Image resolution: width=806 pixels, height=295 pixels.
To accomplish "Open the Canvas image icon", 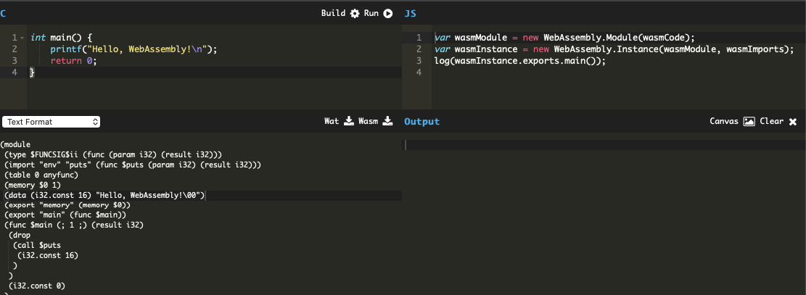I will 749,122.
